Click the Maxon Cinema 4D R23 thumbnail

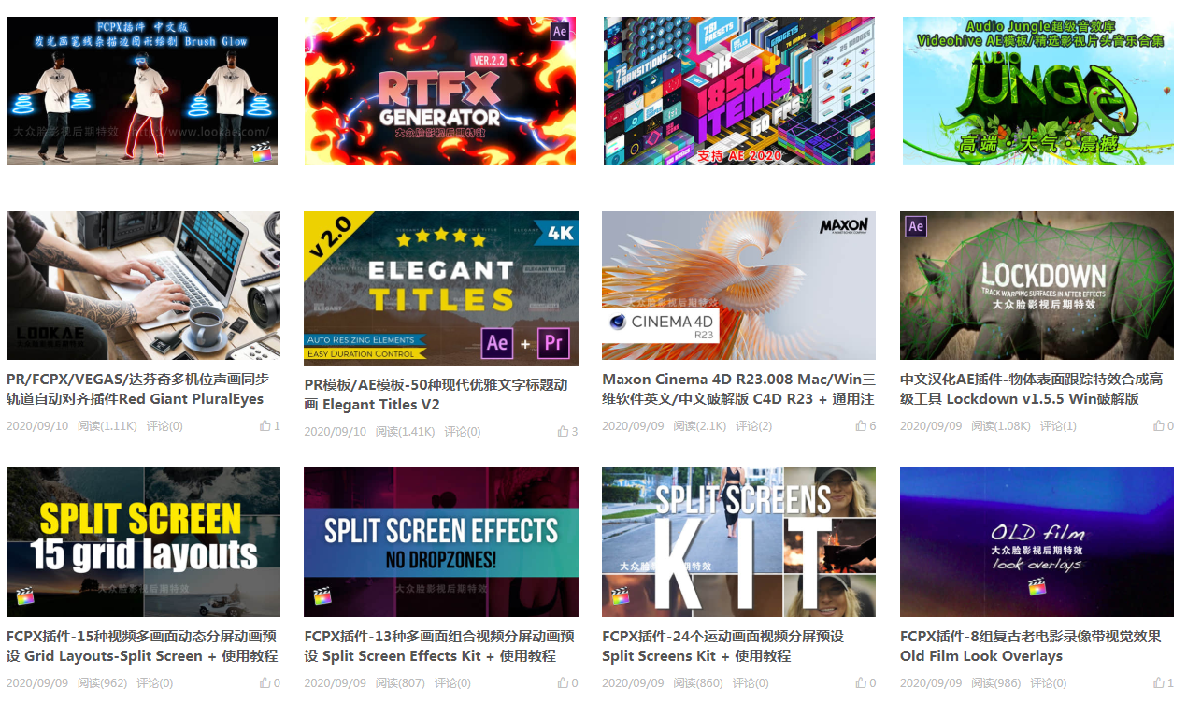738,285
